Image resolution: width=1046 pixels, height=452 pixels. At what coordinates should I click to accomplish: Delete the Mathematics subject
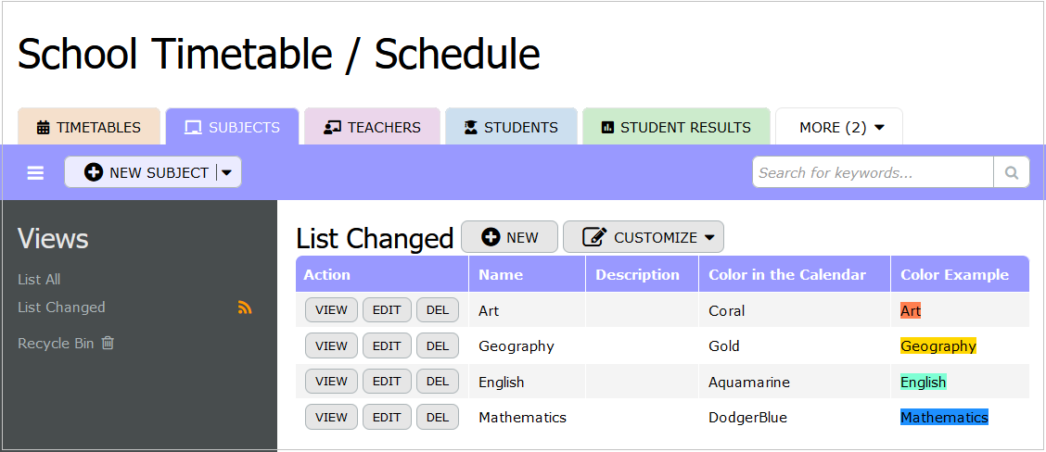tap(437, 417)
